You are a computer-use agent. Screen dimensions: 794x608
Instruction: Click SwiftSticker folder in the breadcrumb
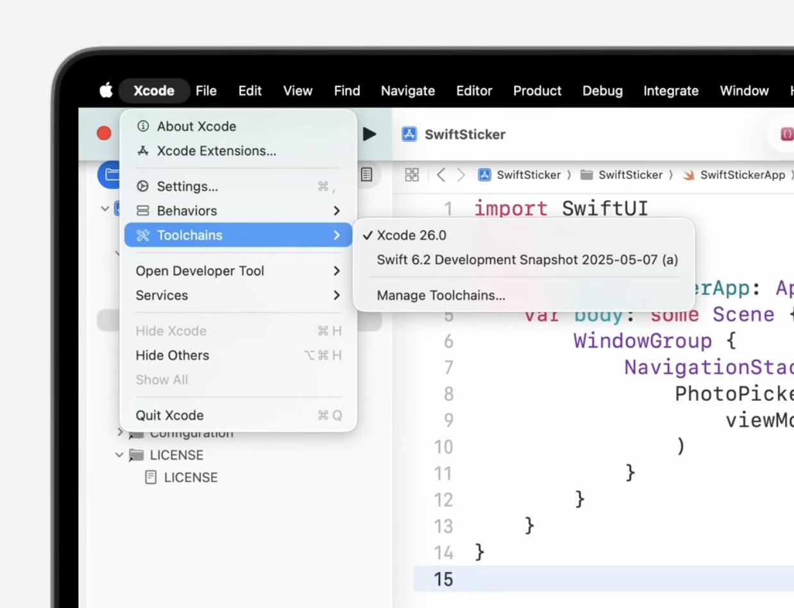point(621,175)
